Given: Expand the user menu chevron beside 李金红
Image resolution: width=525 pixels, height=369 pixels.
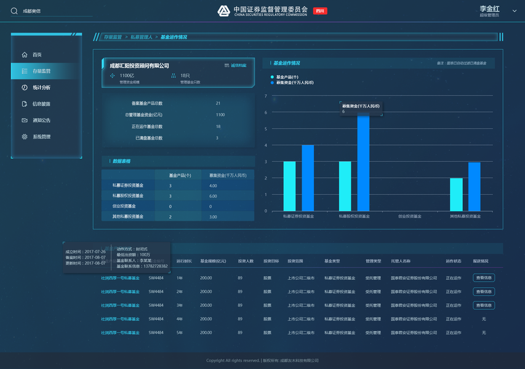Looking at the screenshot, I should point(515,11).
